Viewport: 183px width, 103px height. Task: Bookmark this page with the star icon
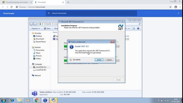pos(170,7)
